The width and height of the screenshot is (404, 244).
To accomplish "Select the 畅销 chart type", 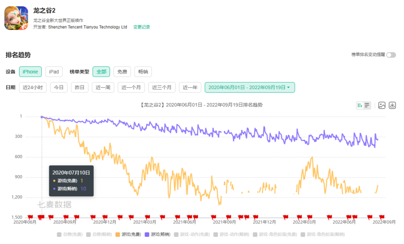I will (x=143, y=72).
